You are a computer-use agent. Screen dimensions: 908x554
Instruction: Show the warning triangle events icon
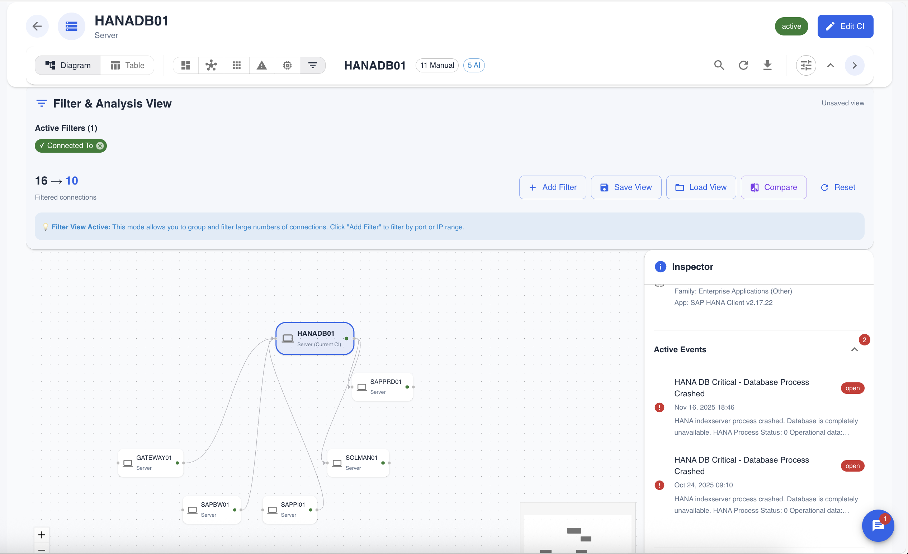(262, 65)
